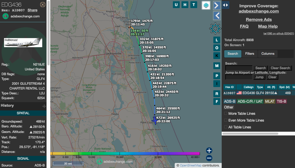Enable More Table Lines checkbox

(x=225, y=113)
